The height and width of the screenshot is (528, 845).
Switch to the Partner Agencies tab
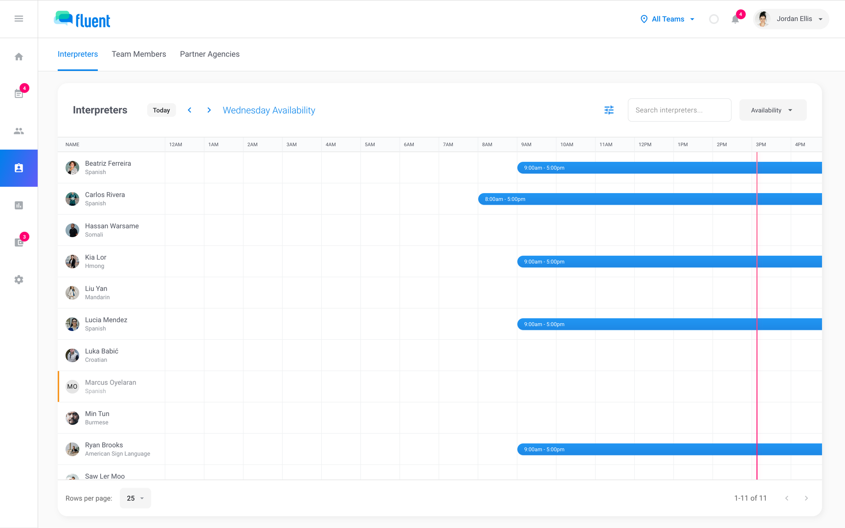coord(210,54)
